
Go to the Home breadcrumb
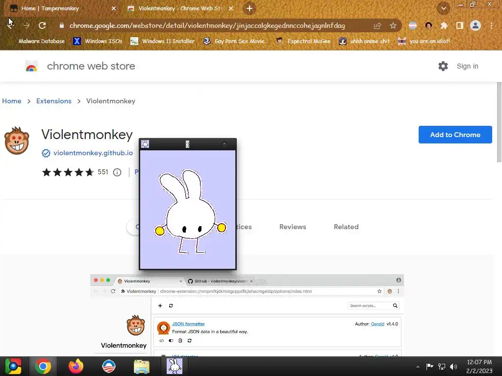coord(12,101)
